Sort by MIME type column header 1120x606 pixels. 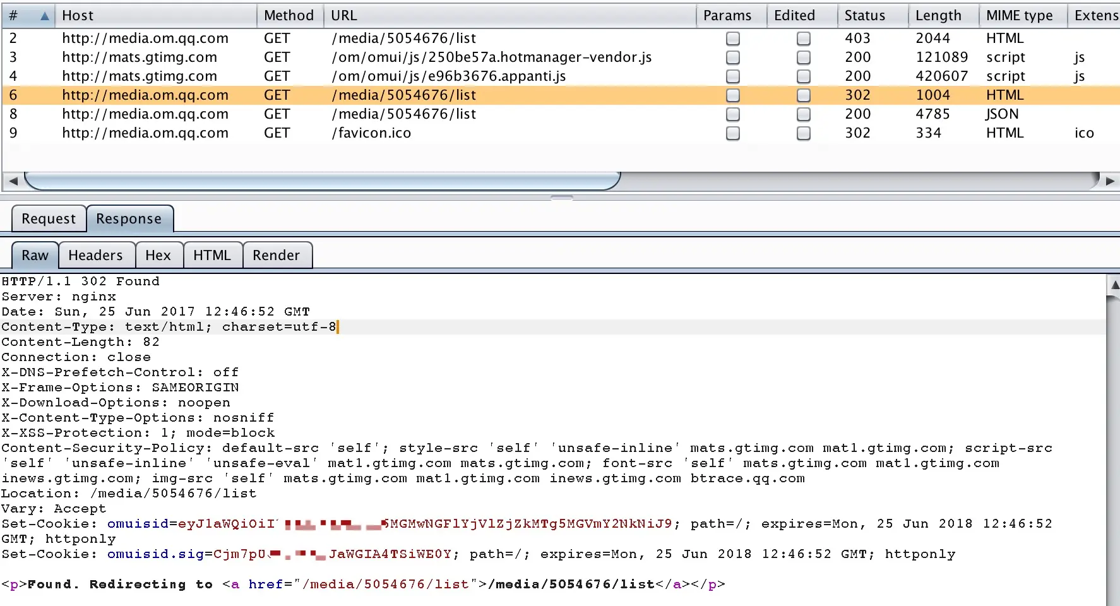click(x=1023, y=16)
